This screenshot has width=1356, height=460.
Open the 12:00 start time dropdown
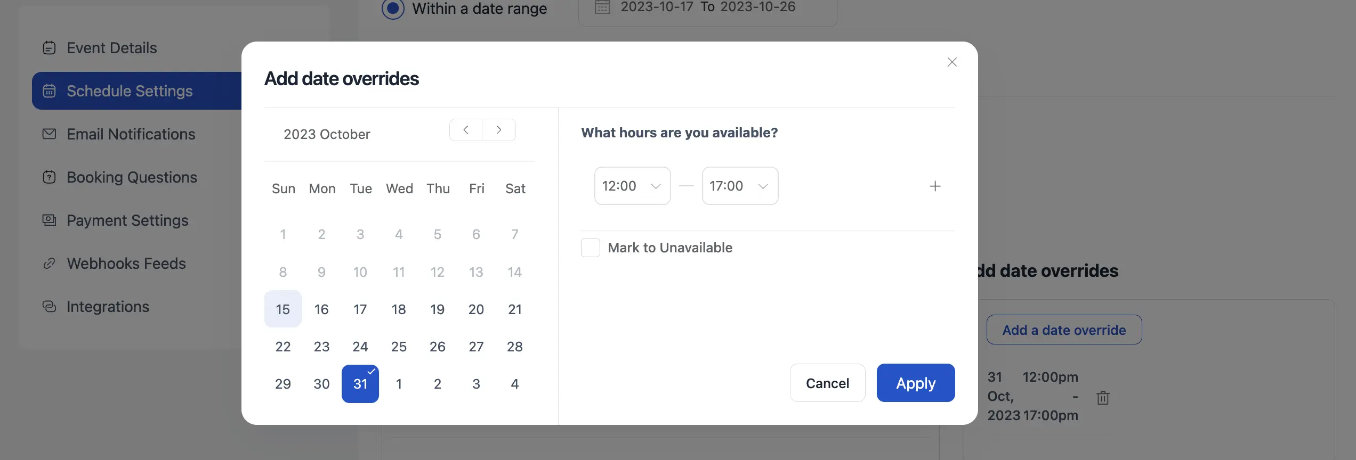click(632, 186)
